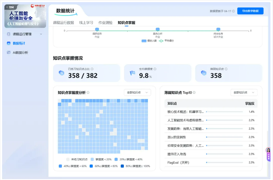Screen dimensions: 273x180
Task: Click the 1.4% mastery value
Action: pyautogui.click(x=252, y=112)
